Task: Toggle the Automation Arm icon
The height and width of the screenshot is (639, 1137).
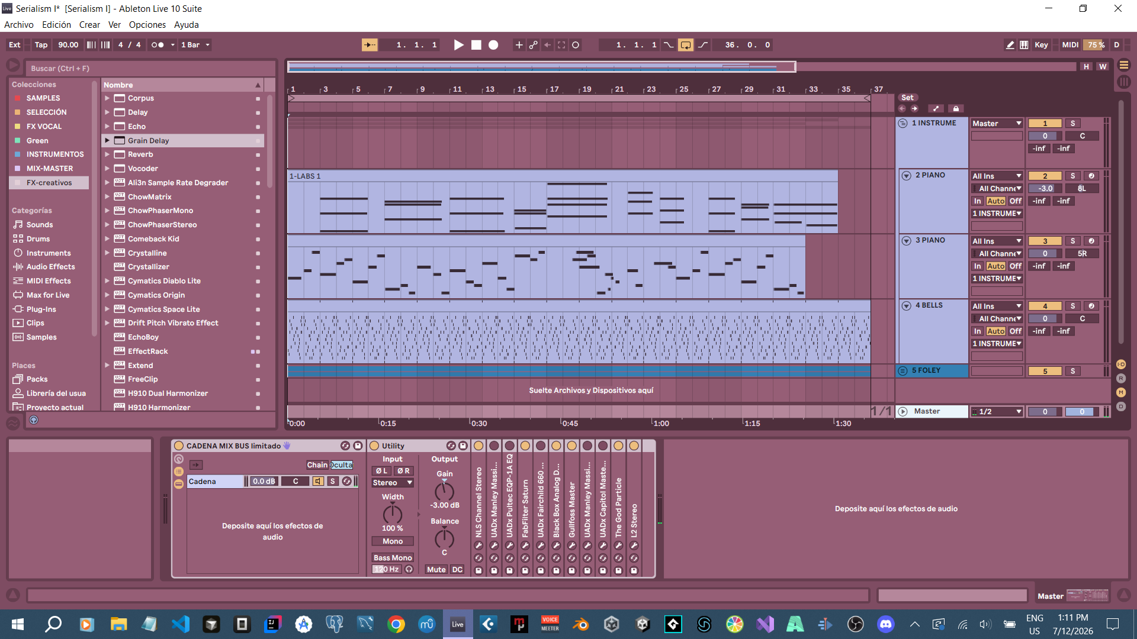Action: click(x=534, y=45)
